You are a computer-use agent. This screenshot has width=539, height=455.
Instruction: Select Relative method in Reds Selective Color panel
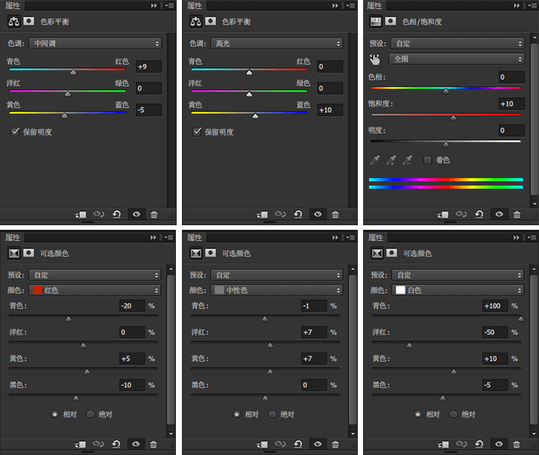click(x=55, y=415)
